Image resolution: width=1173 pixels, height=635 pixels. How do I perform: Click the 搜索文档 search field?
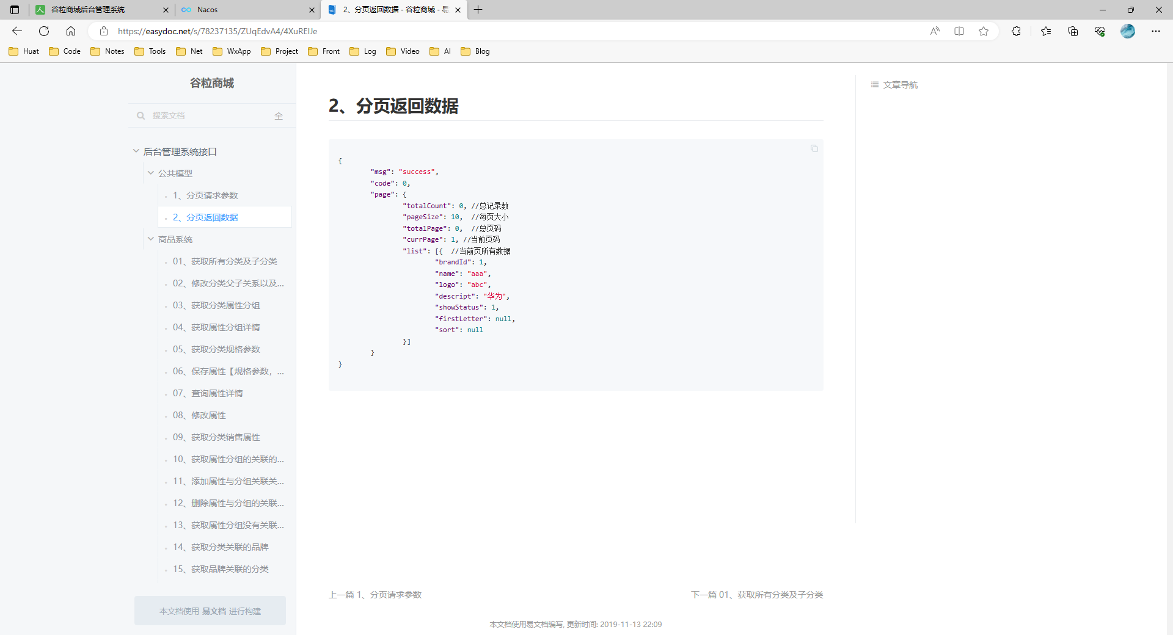[208, 116]
